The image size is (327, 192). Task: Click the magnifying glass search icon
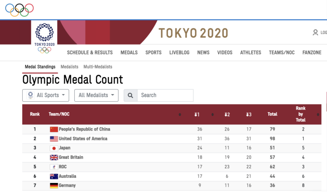click(x=131, y=96)
